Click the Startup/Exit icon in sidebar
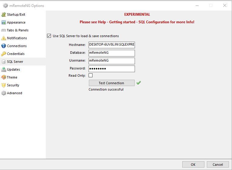Screen dimensions: 232x170 point(4,14)
